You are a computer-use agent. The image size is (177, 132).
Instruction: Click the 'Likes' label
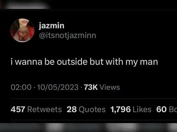142,109
